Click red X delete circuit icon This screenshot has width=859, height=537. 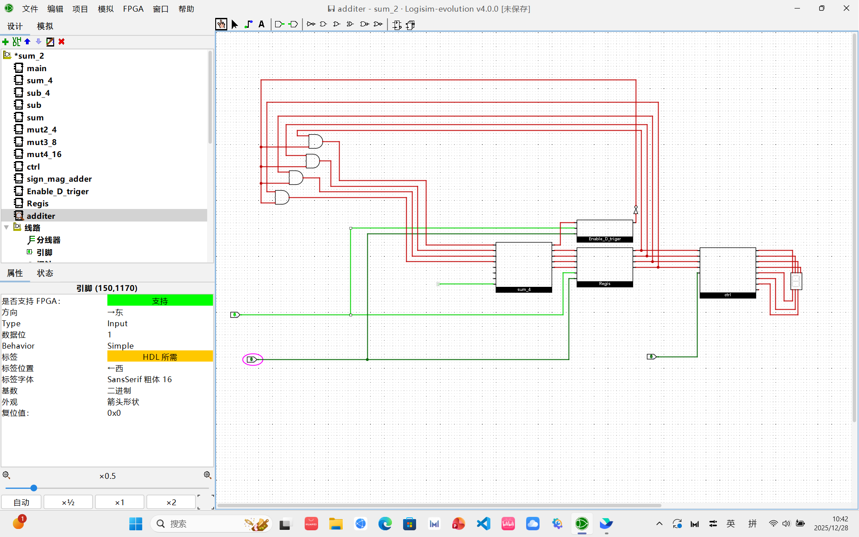(62, 42)
